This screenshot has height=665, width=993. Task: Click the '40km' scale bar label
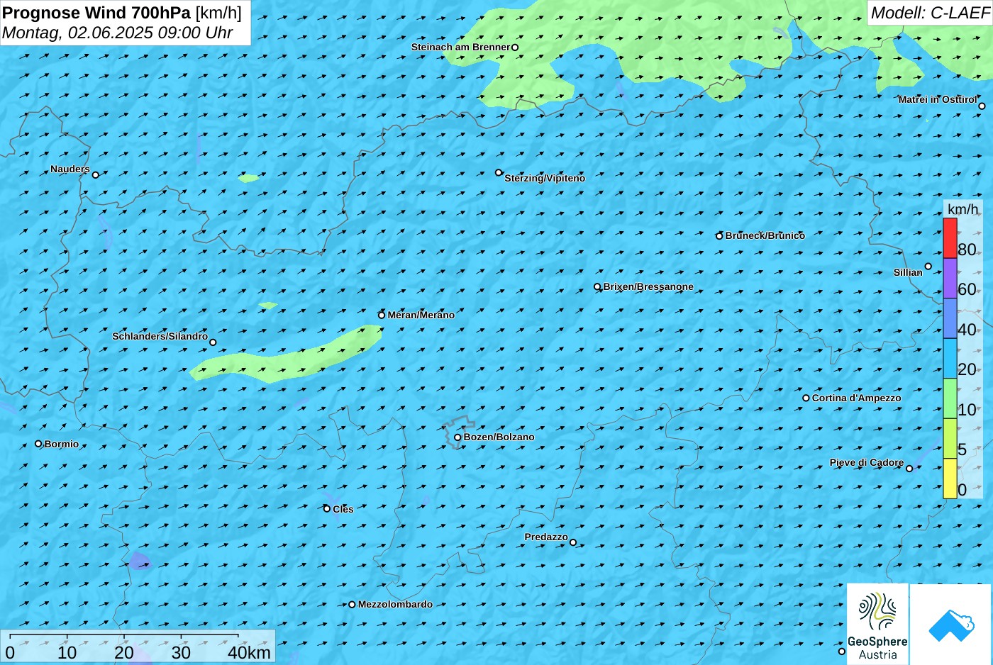pos(249,653)
